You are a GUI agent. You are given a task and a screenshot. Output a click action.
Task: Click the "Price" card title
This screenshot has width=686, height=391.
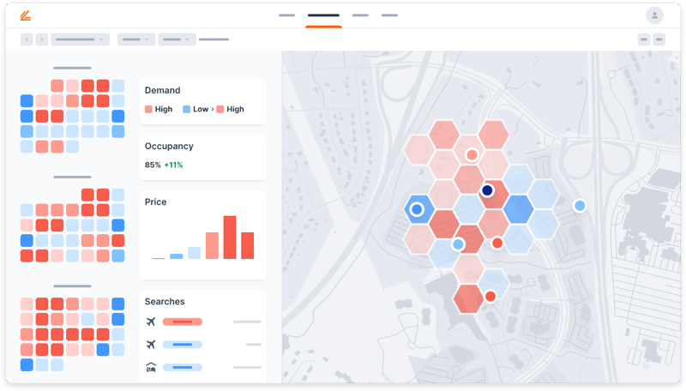156,202
